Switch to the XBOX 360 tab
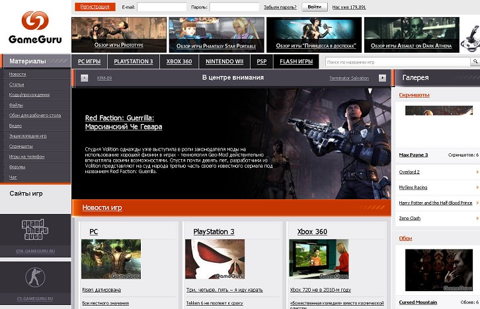The image size is (480, 309). 179,61
